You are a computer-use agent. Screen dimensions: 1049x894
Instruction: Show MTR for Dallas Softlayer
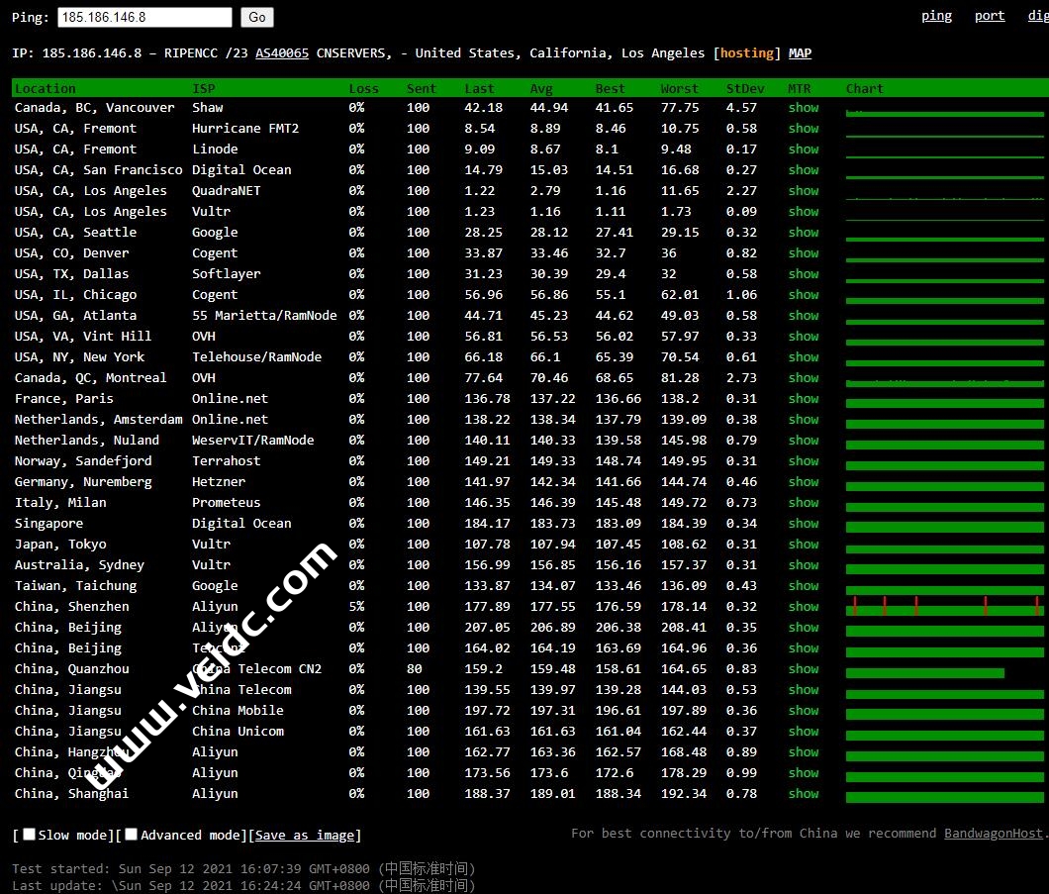coord(803,273)
